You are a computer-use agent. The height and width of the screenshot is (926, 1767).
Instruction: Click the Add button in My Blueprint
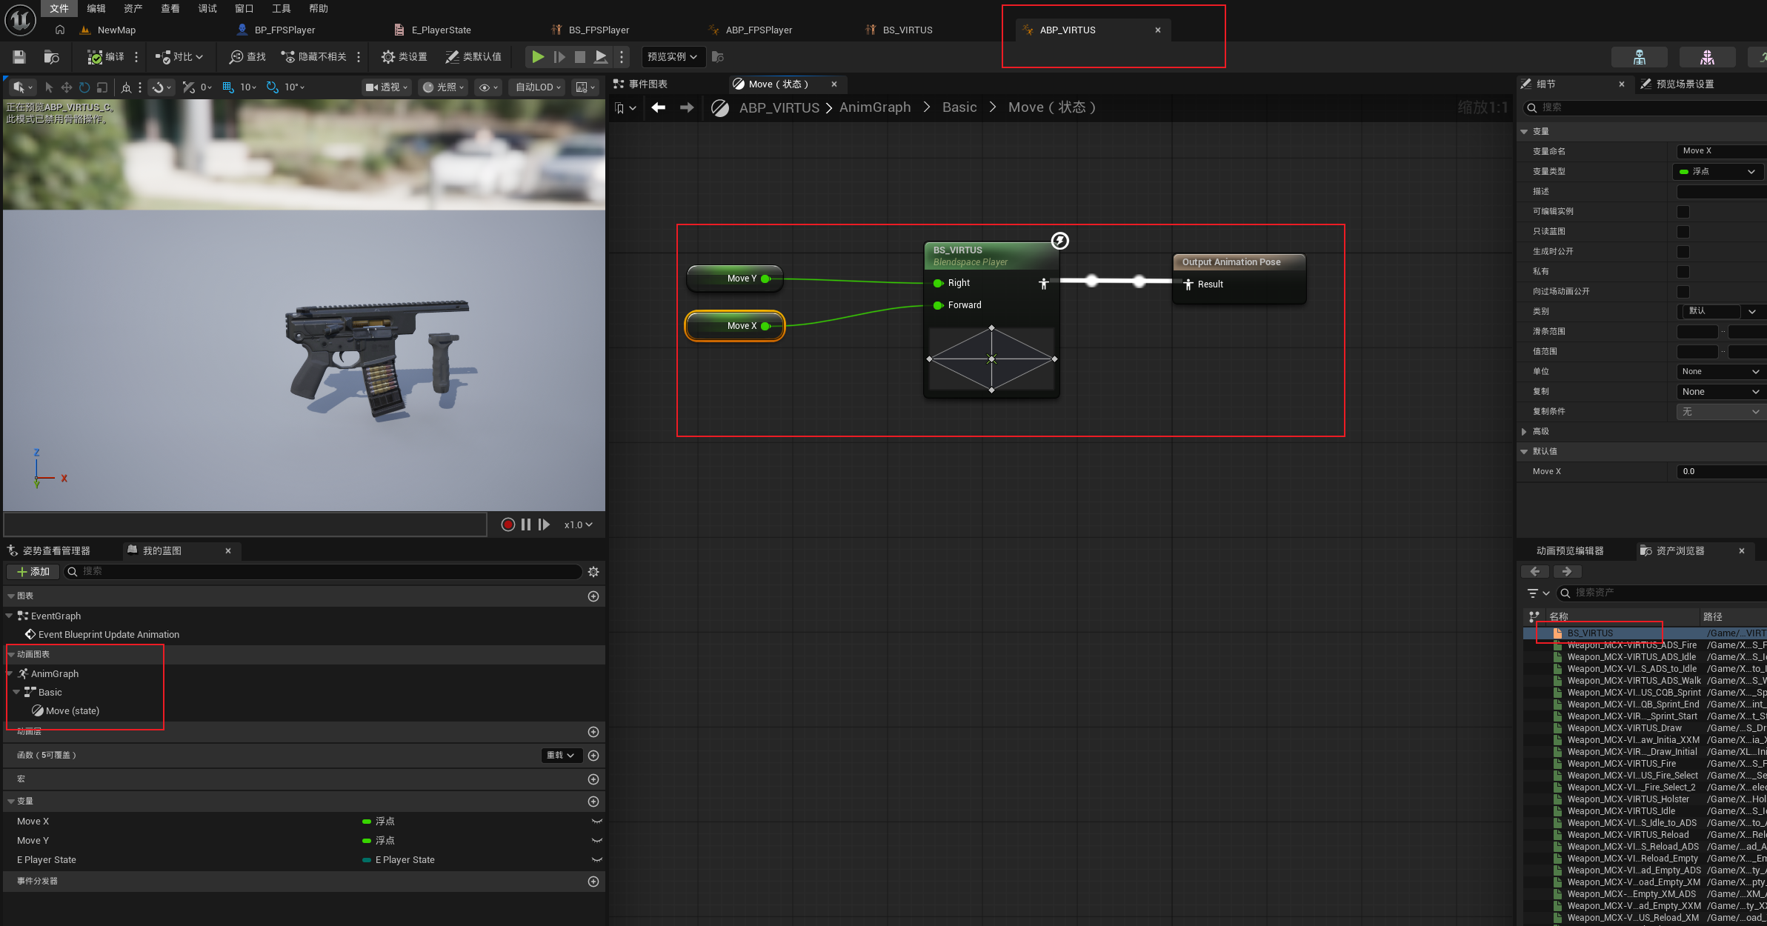pos(33,572)
